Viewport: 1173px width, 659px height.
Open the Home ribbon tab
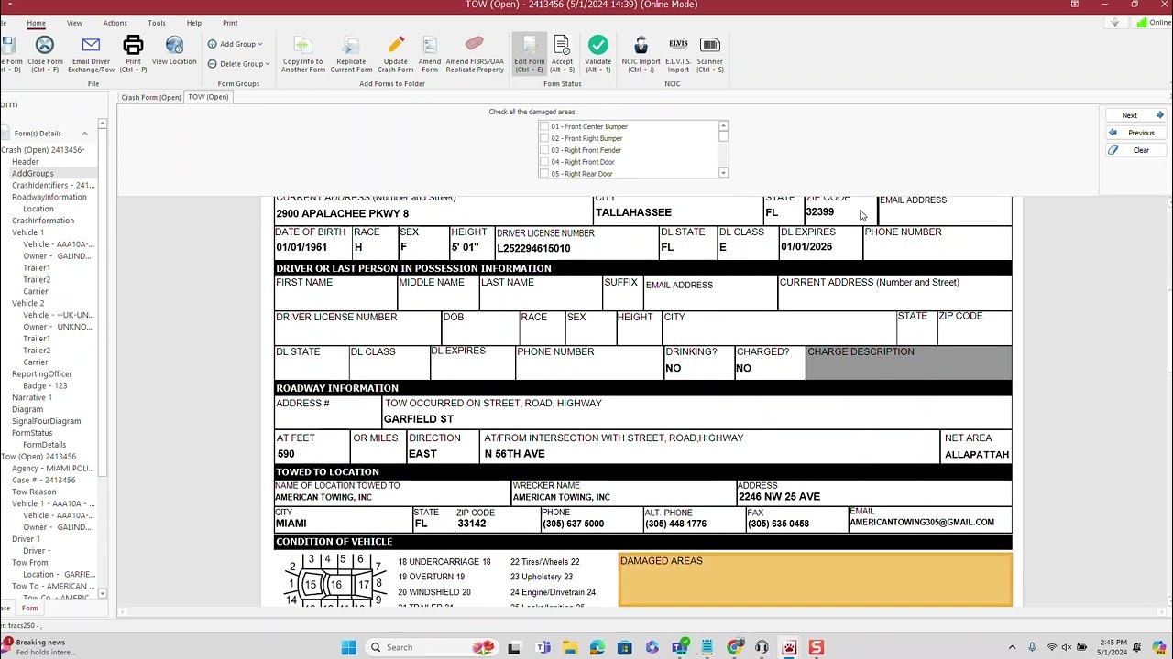(x=36, y=23)
